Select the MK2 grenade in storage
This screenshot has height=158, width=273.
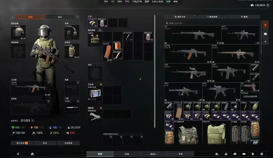(255, 106)
